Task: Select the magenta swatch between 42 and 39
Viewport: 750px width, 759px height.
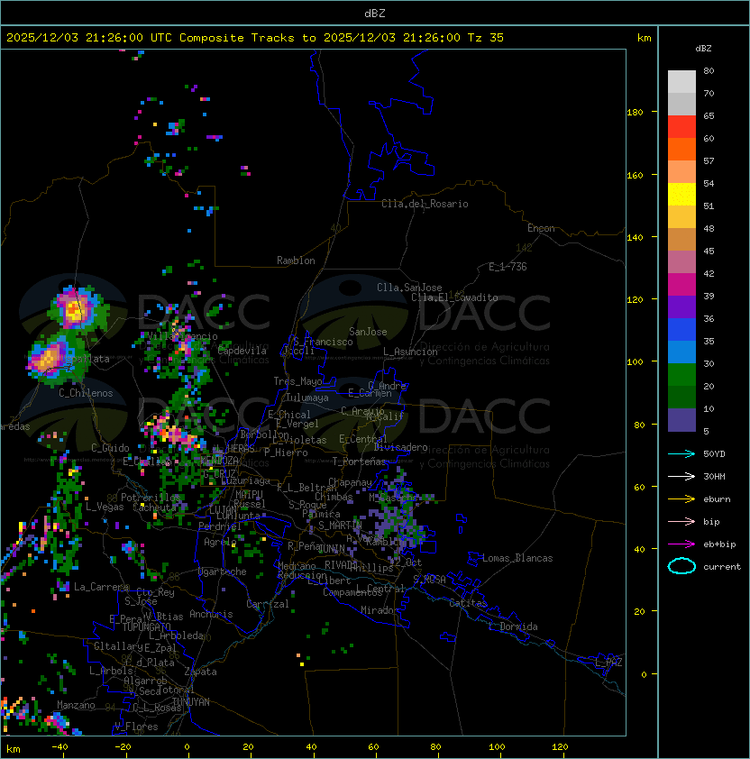Action: click(x=681, y=284)
